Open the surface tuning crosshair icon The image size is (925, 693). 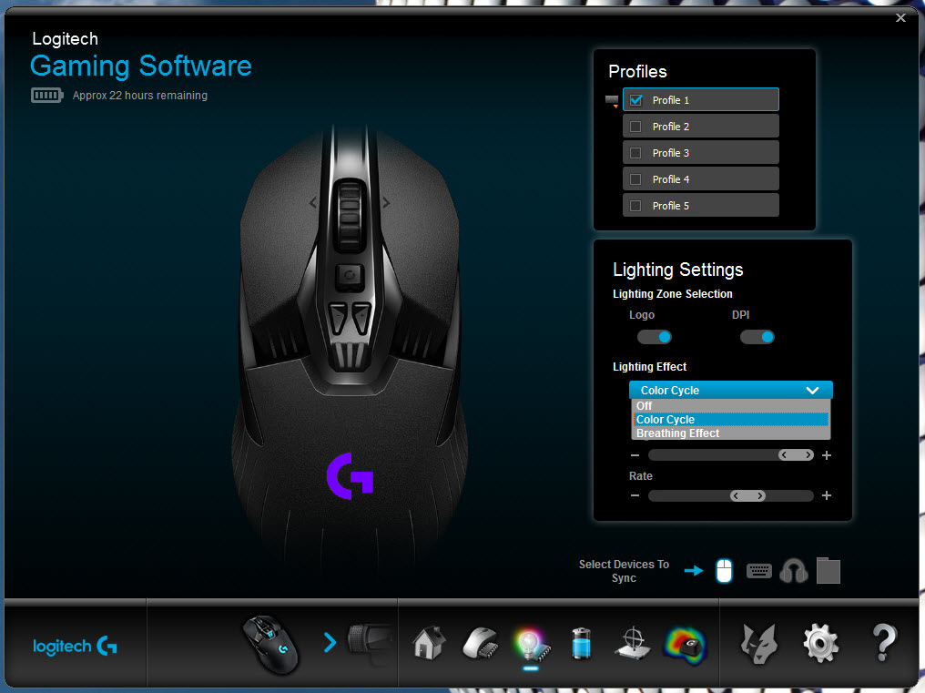(633, 643)
